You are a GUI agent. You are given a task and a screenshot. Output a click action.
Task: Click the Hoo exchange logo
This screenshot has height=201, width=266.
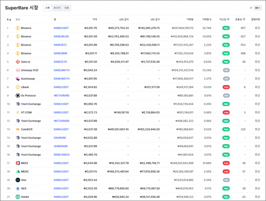point(18,180)
